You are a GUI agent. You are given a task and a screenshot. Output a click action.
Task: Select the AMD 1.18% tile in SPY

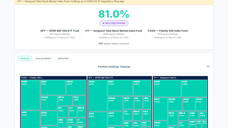(128, 125)
